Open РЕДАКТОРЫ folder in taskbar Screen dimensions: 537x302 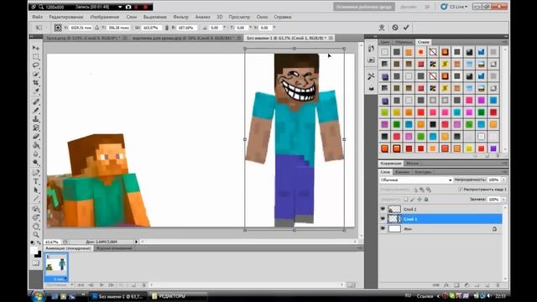coord(179,296)
